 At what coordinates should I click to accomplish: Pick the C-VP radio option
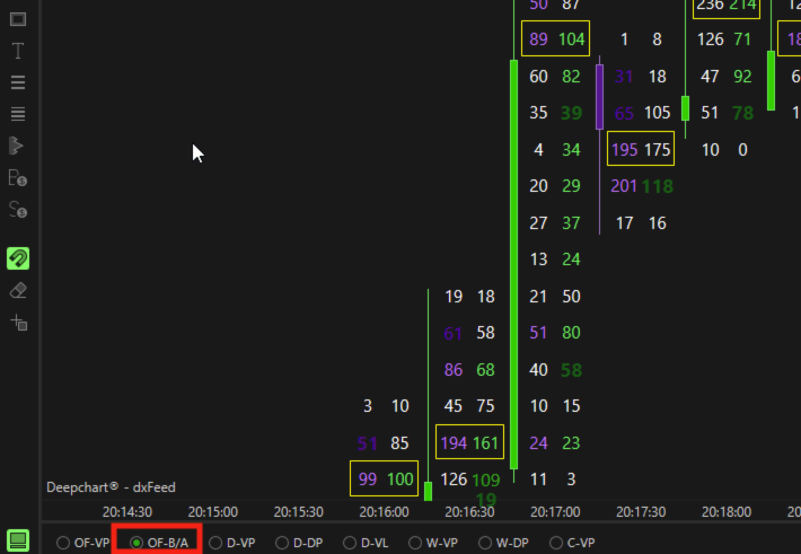pyautogui.click(x=556, y=542)
